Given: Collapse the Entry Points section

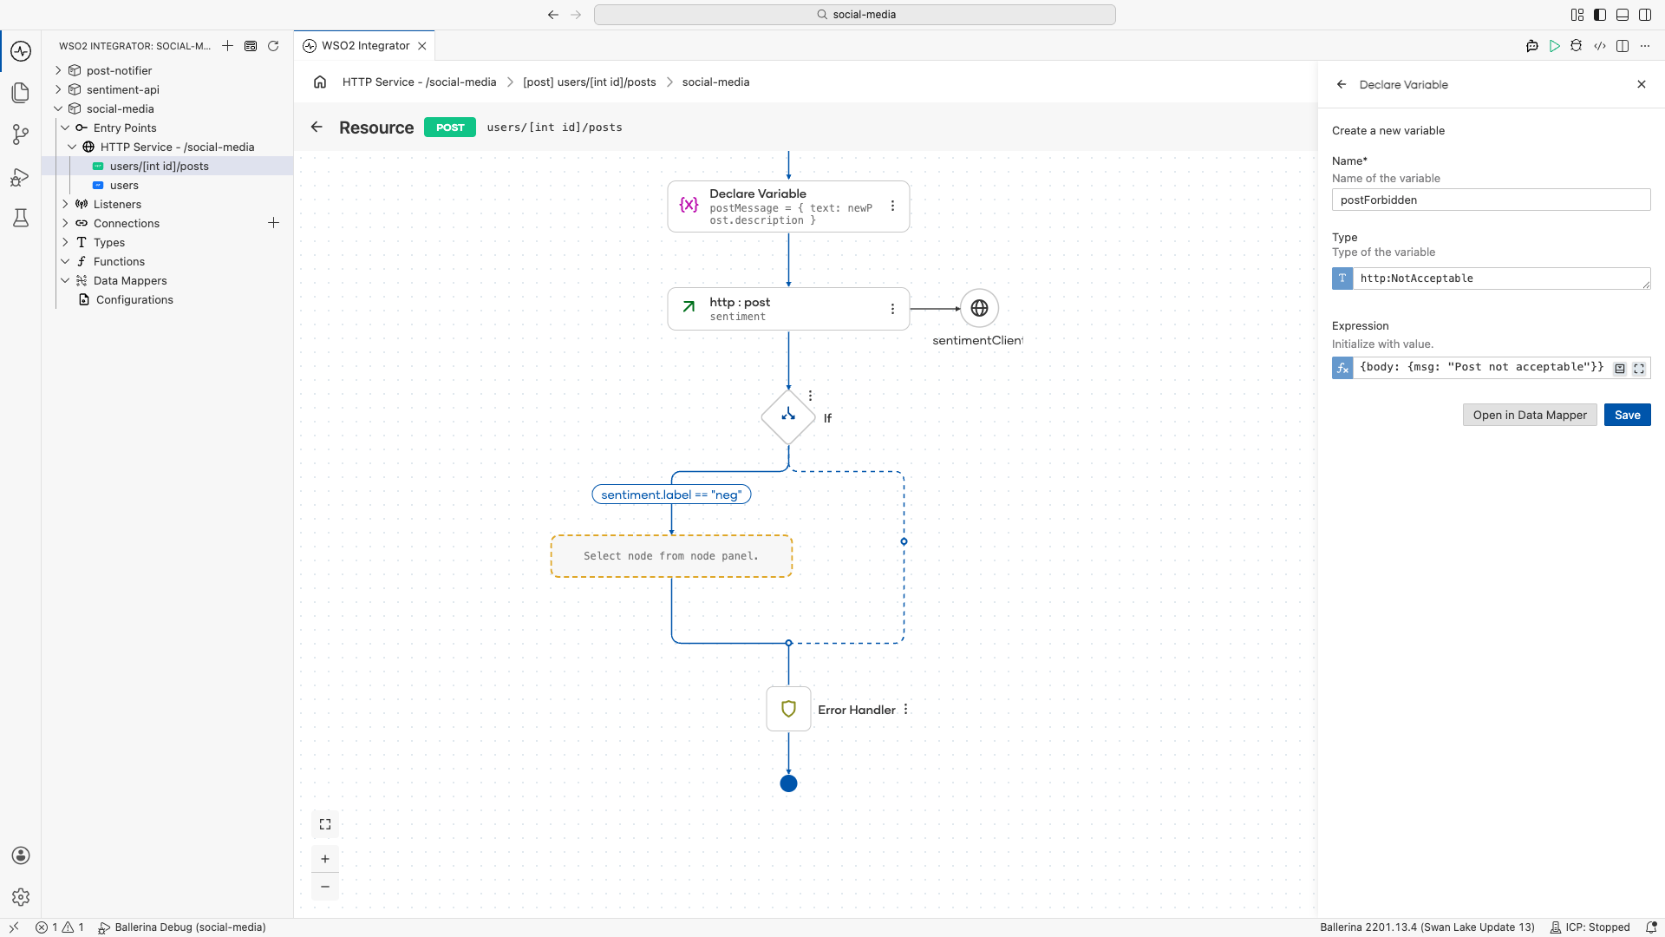Looking at the screenshot, I should pyautogui.click(x=65, y=128).
